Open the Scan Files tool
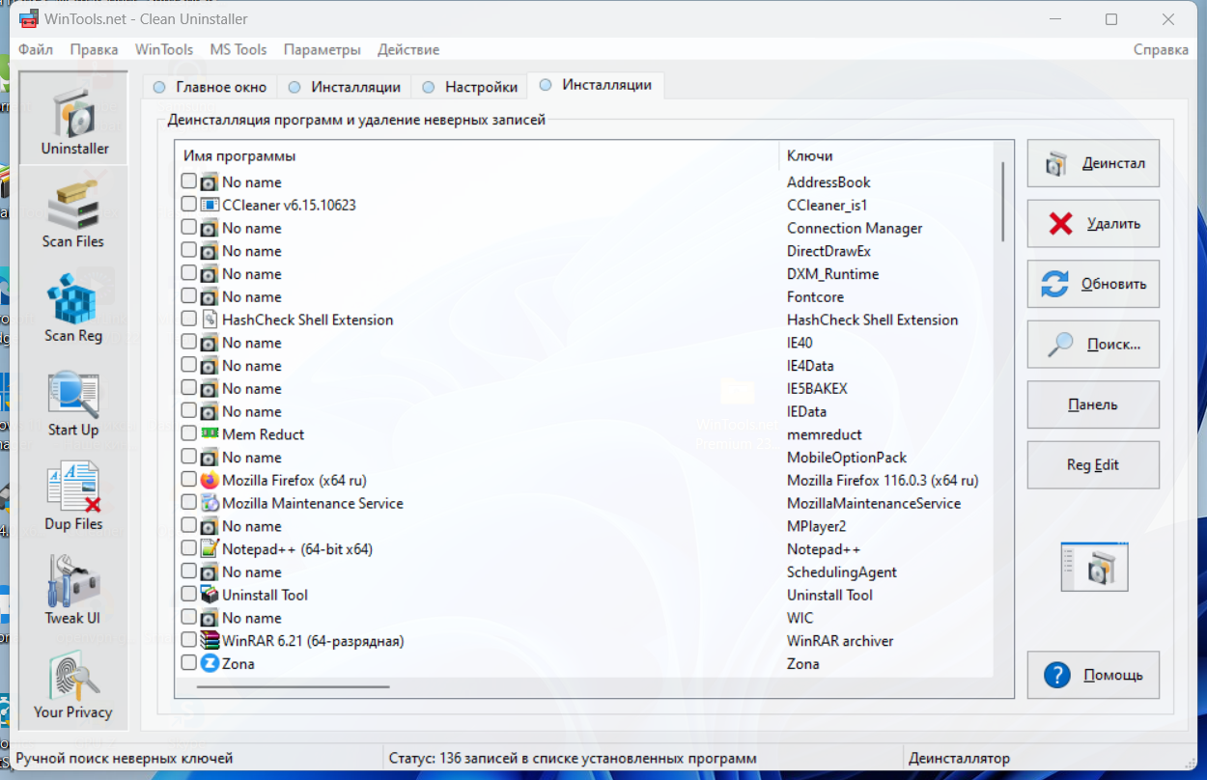Viewport: 1207px width, 780px height. (73, 214)
